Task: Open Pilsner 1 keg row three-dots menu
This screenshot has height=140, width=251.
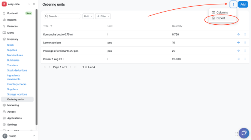Action: point(245,59)
